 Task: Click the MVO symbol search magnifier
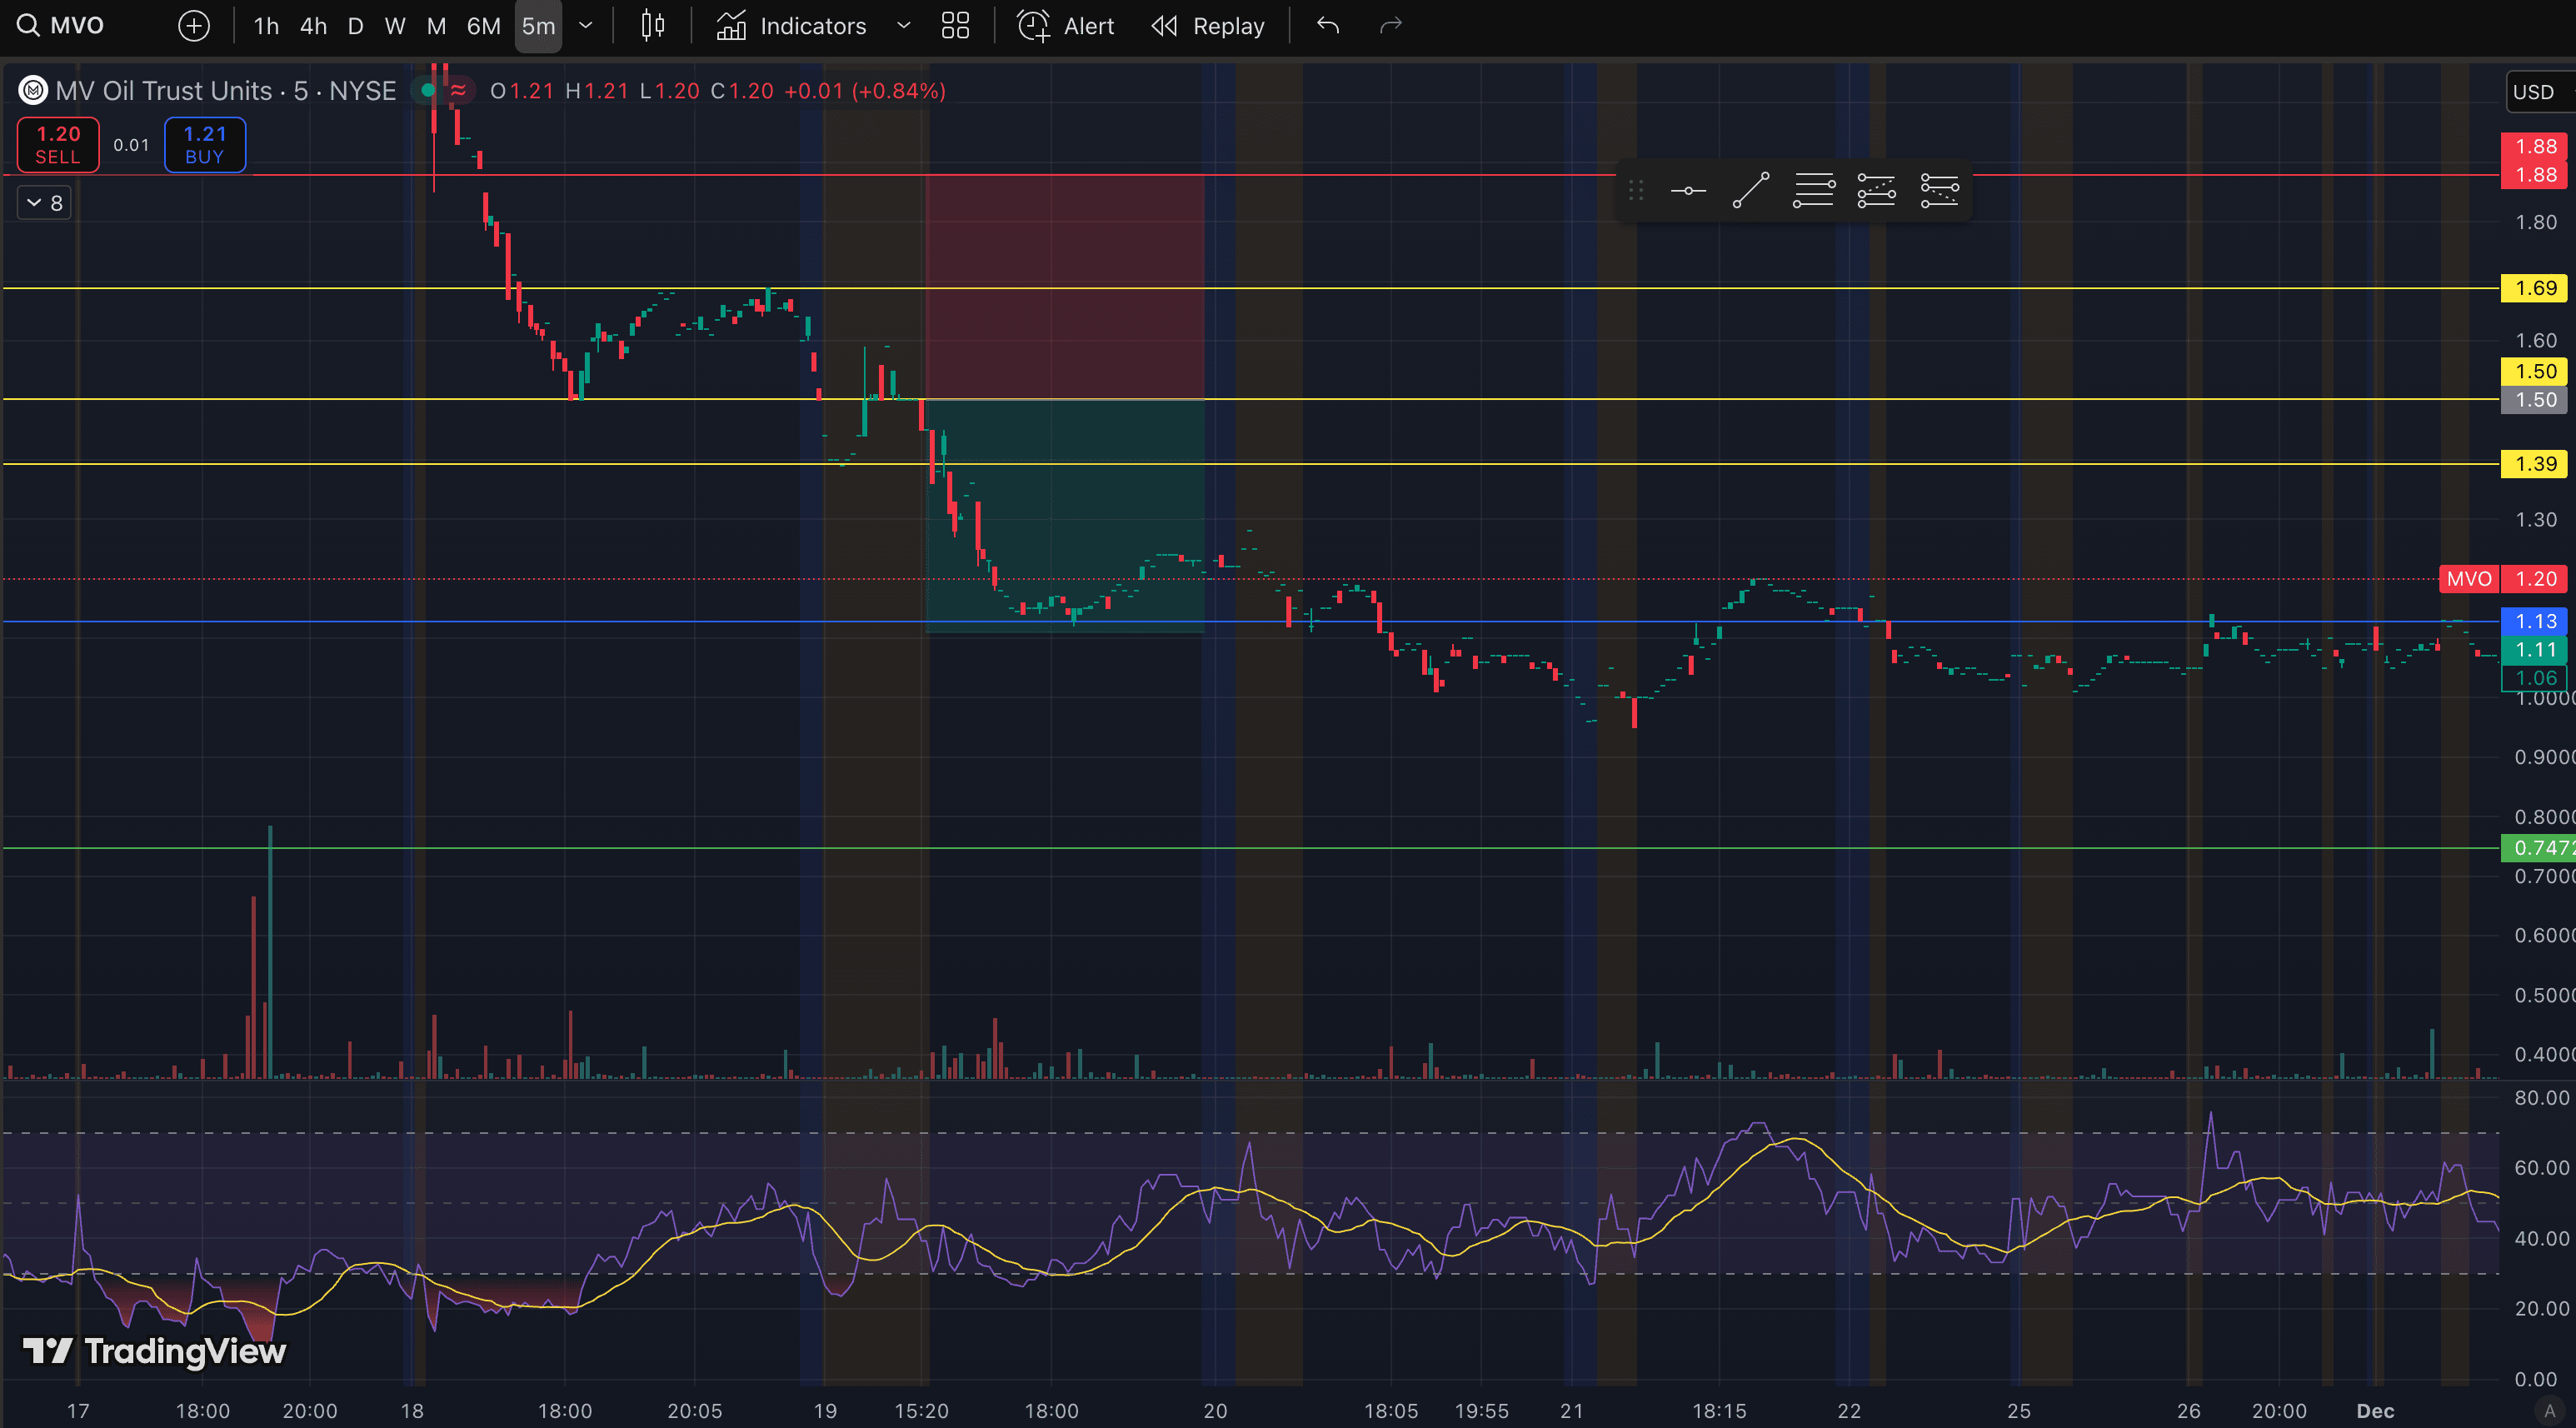(x=28, y=26)
